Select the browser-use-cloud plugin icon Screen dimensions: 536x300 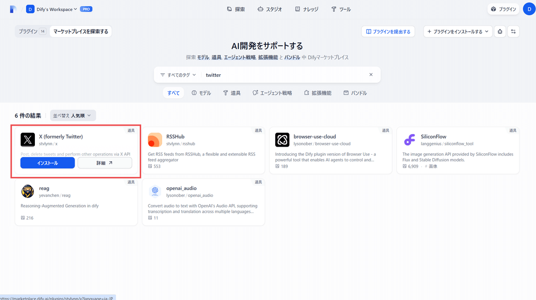pos(282,139)
